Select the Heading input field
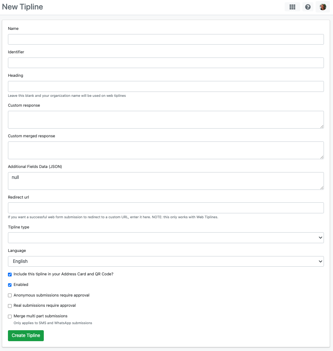This screenshot has height=351, width=333. click(166, 86)
